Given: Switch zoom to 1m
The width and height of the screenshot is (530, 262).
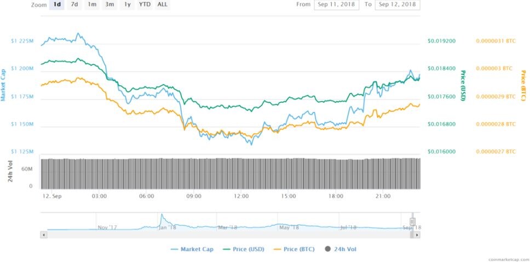Looking at the screenshot, I should (91, 5).
